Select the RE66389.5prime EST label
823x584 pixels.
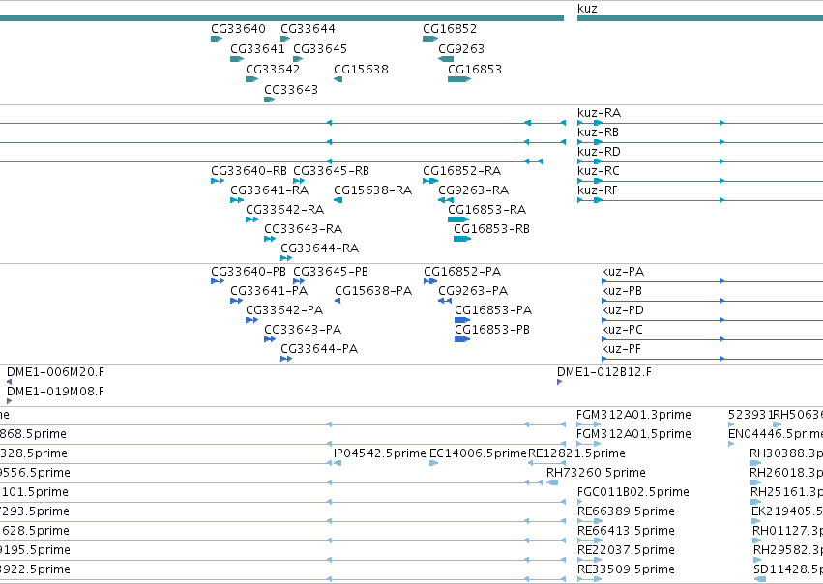pyautogui.click(x=626, y=511)
